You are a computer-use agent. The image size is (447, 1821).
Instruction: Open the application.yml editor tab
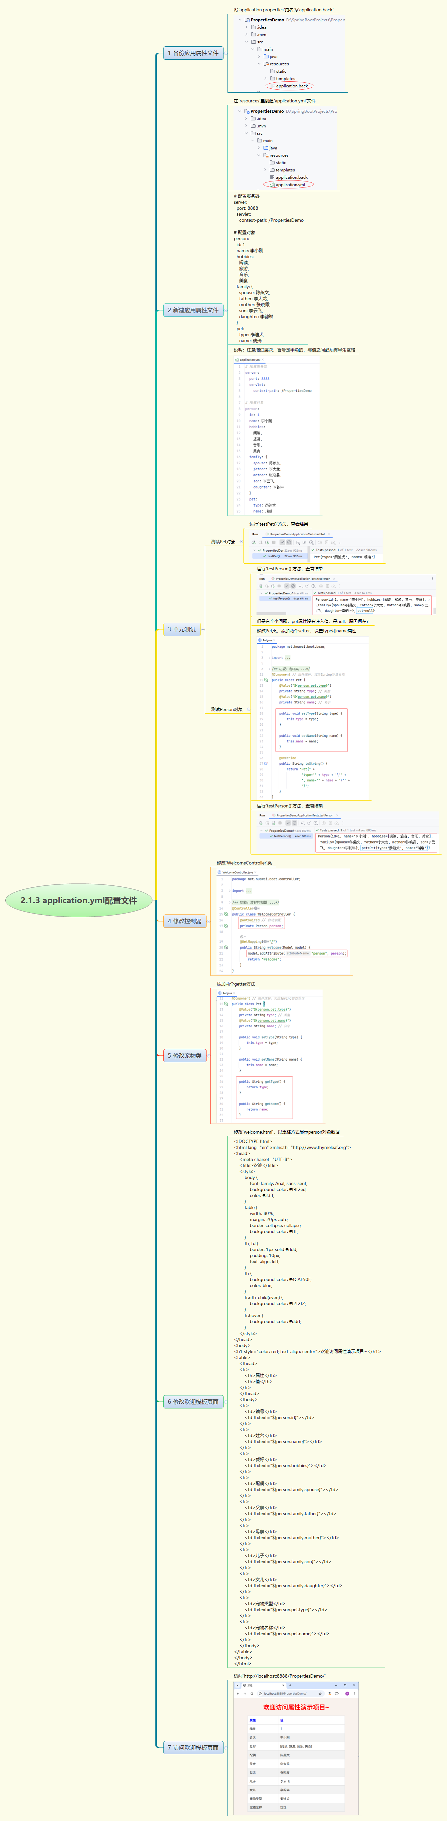pos(249,360)
